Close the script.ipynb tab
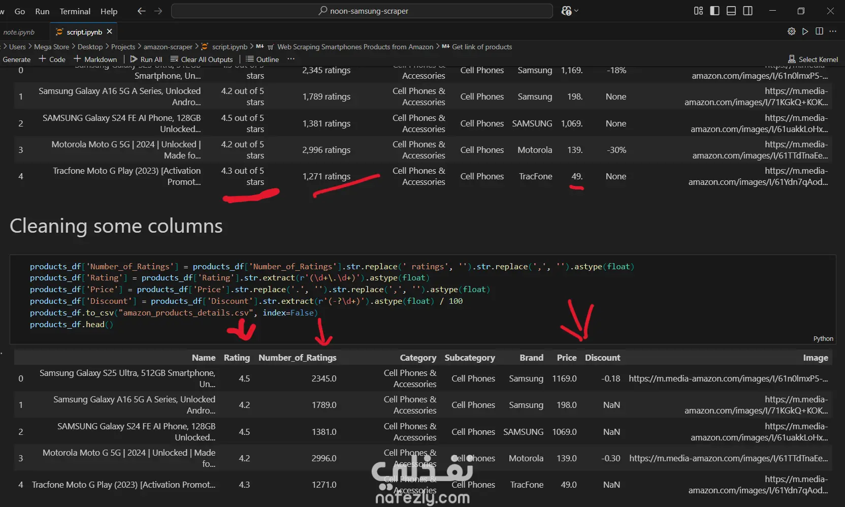This screenshot has width=845, height=507. coord(109,31)
